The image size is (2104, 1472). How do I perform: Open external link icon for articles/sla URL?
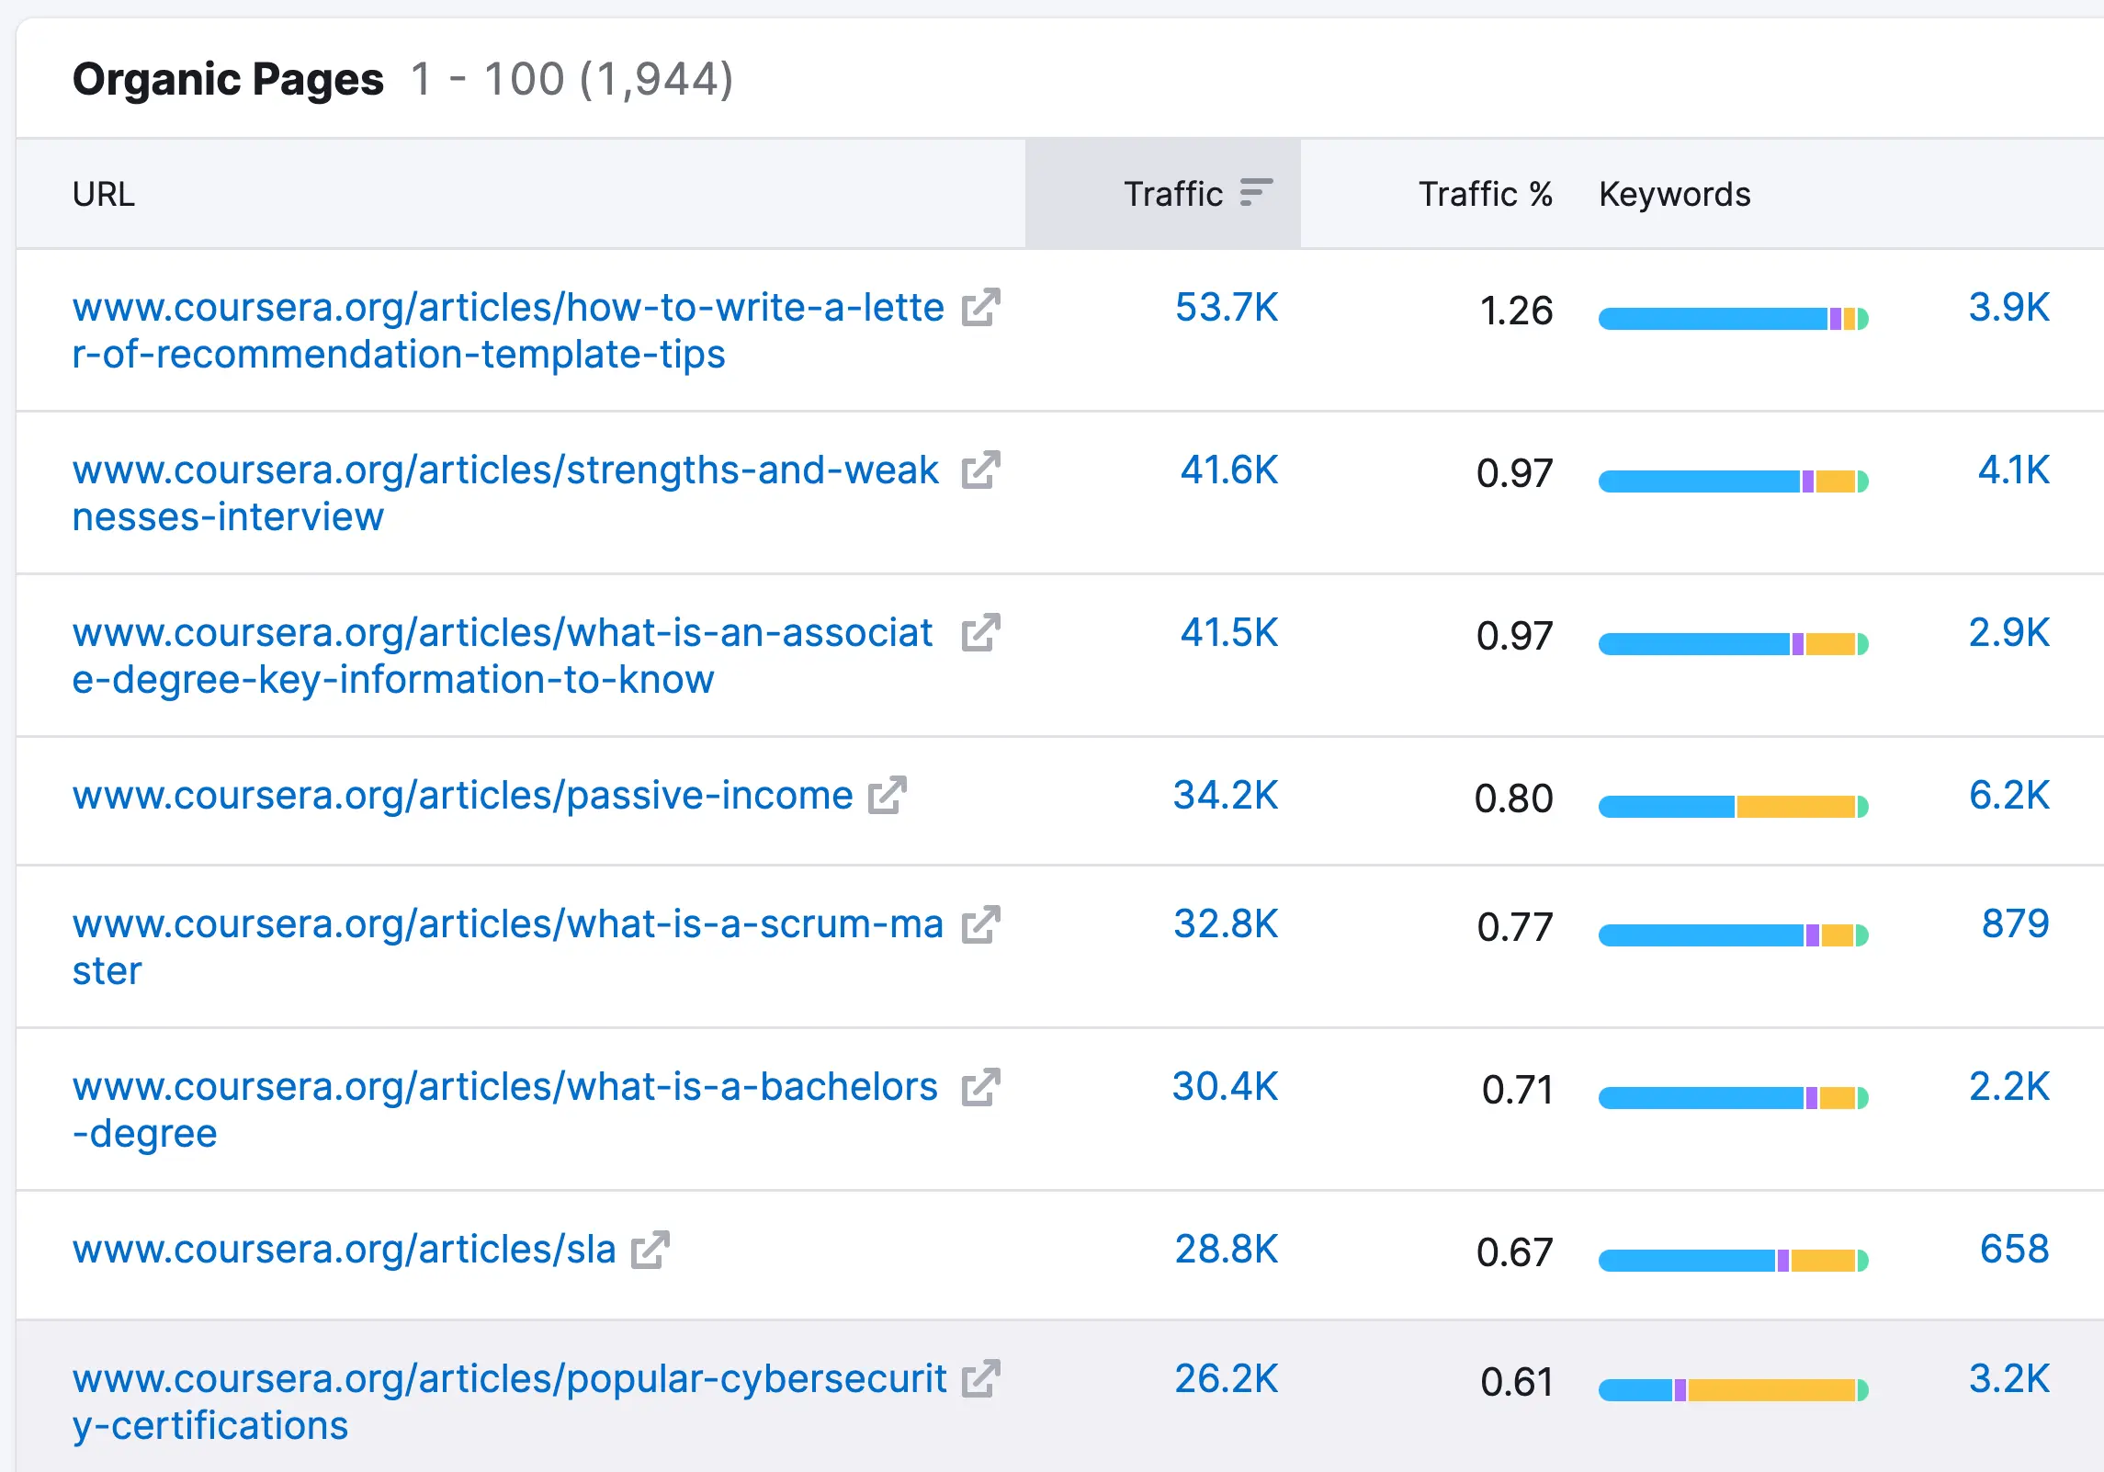(650, 1250)
